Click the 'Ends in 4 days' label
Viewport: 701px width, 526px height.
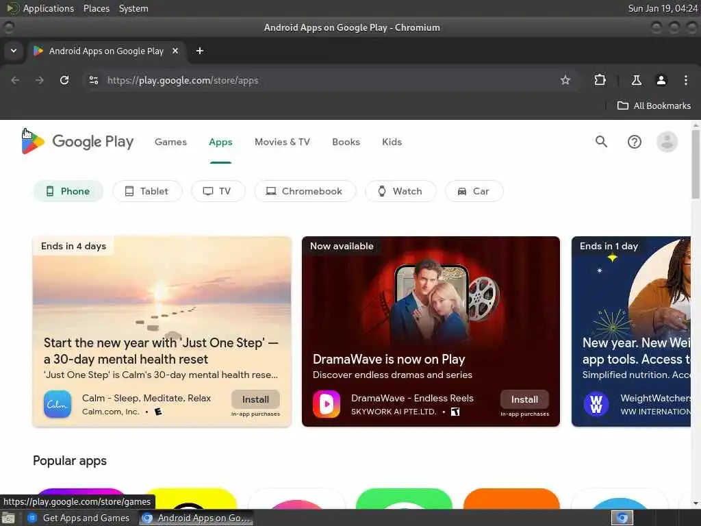click(x=74, y=246)
